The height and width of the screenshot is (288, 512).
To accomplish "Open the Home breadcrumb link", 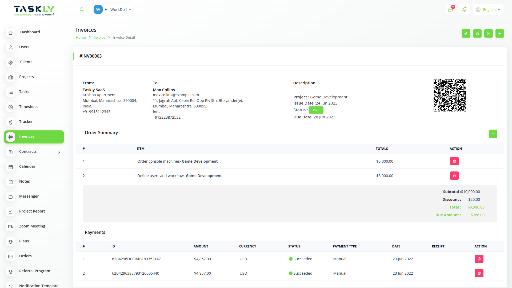I will coord(81,37).
